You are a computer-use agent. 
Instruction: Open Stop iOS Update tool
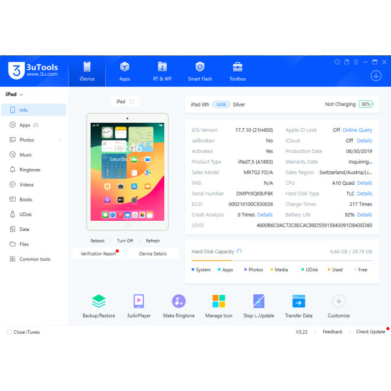coord(259,306)
